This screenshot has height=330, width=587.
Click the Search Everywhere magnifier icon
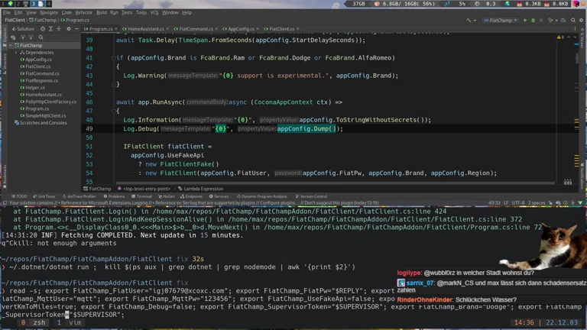click(x=572, y=20)
